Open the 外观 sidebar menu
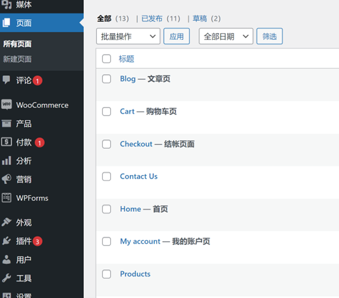The image size is (339, 298). [x=24, y=223]
